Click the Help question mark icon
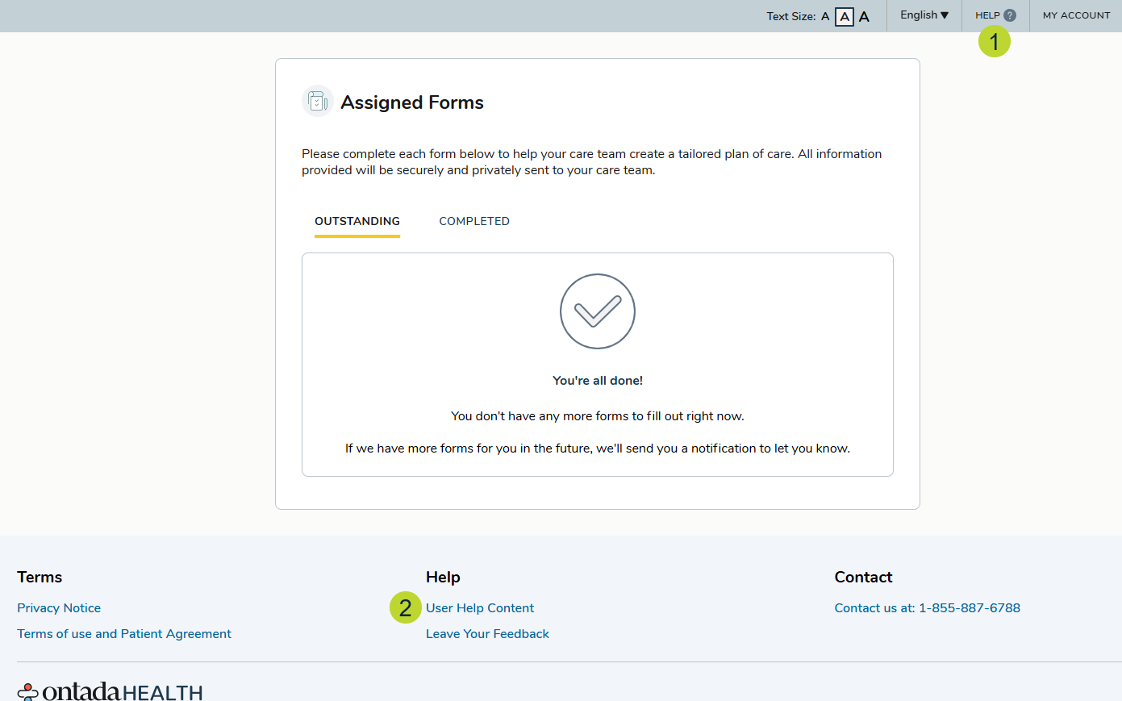The image size is (1122, 701). 1010,15
